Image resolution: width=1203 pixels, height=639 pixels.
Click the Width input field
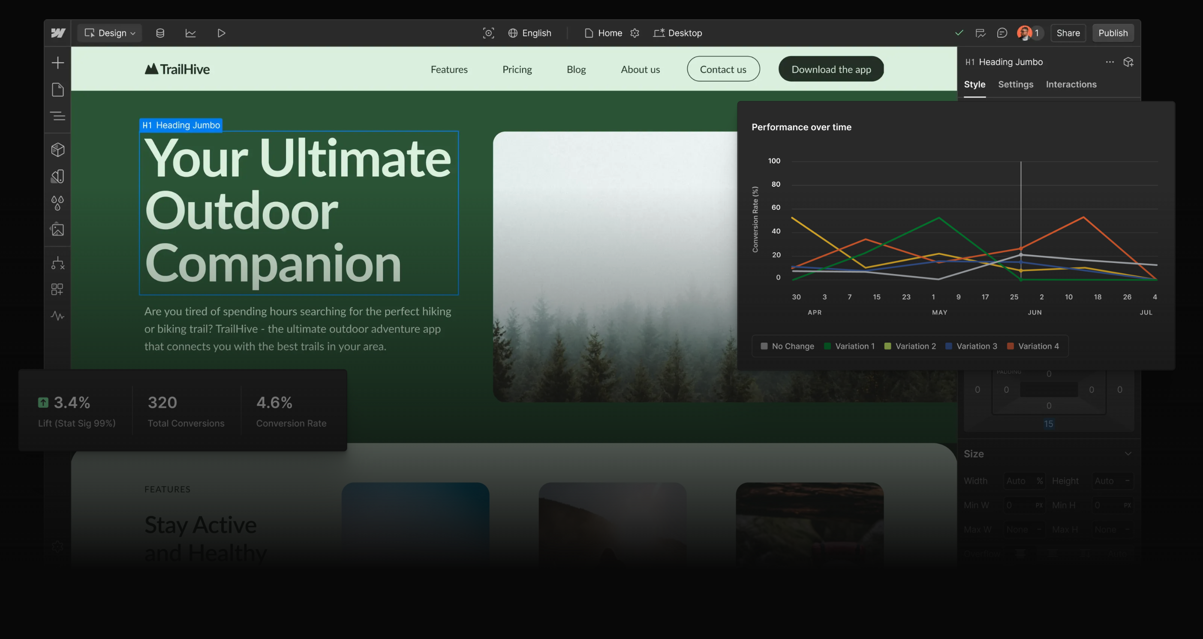[1025, 481]
